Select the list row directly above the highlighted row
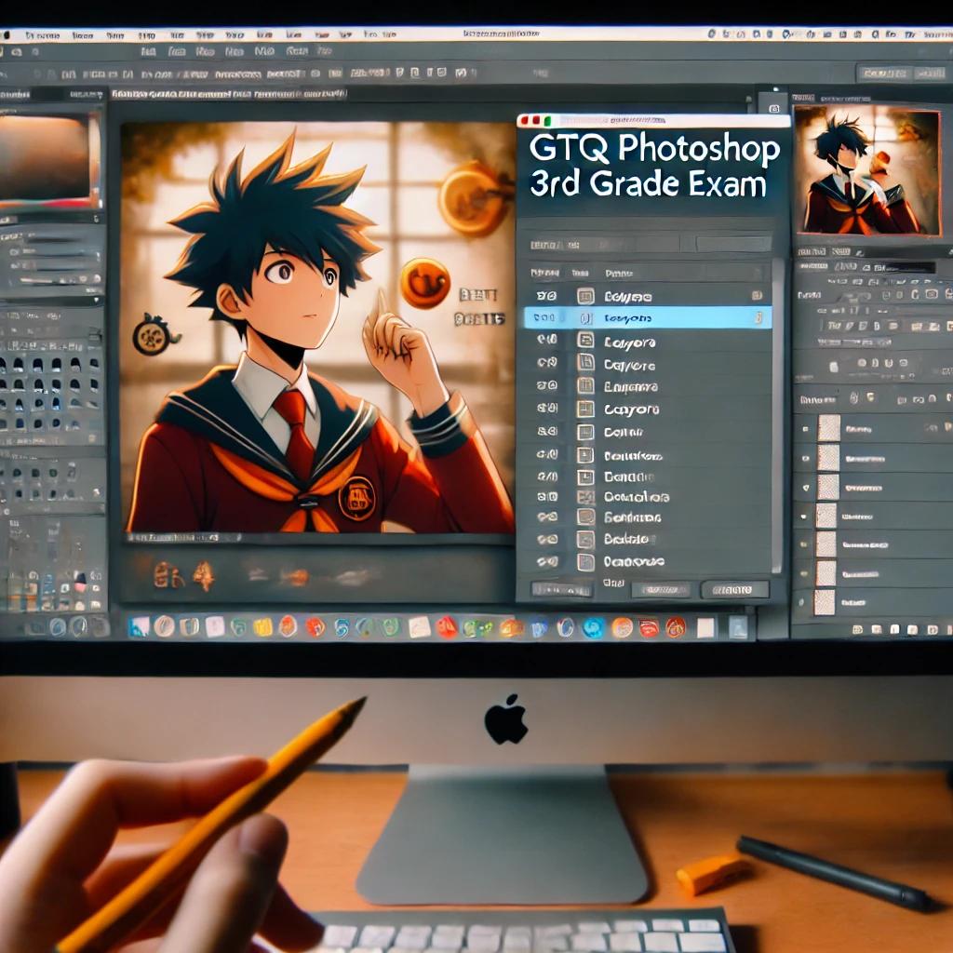 648,296
